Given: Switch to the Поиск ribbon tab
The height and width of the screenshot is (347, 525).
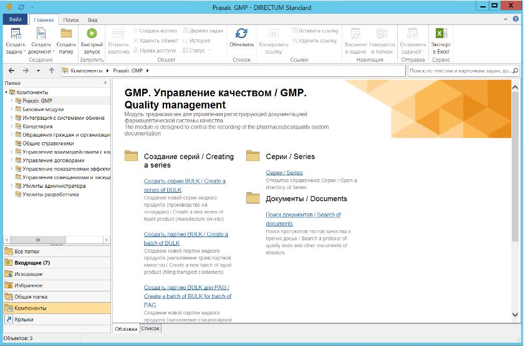Looking at the screenshot, I should [71, 20].
